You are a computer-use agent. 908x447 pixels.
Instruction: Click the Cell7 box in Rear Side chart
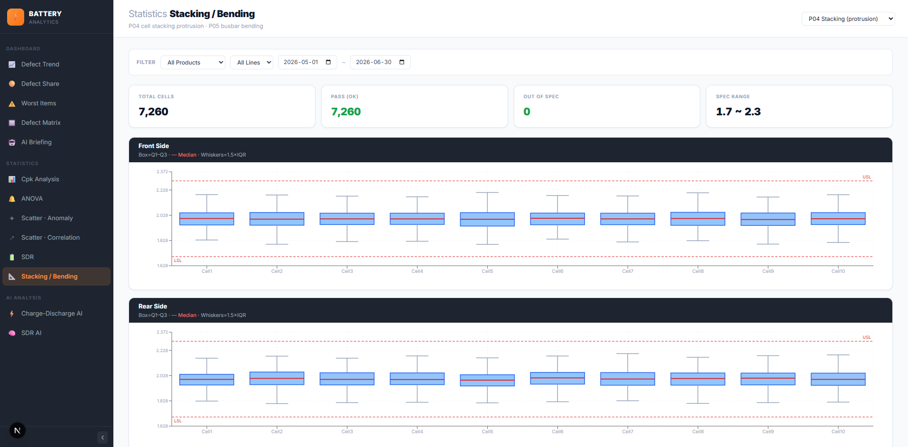(628, 379)
